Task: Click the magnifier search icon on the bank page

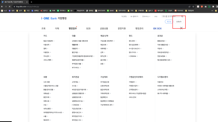Action: 182,16
